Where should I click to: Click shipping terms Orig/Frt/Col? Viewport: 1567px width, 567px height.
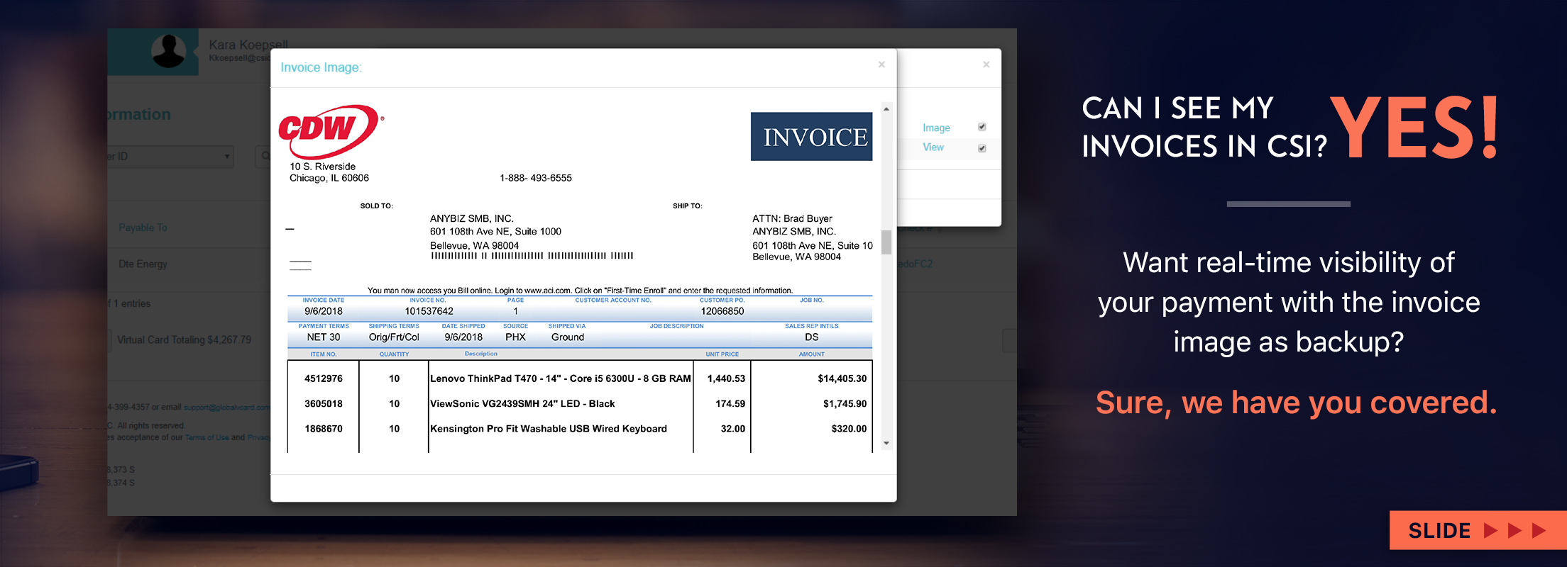pos(394,337)
